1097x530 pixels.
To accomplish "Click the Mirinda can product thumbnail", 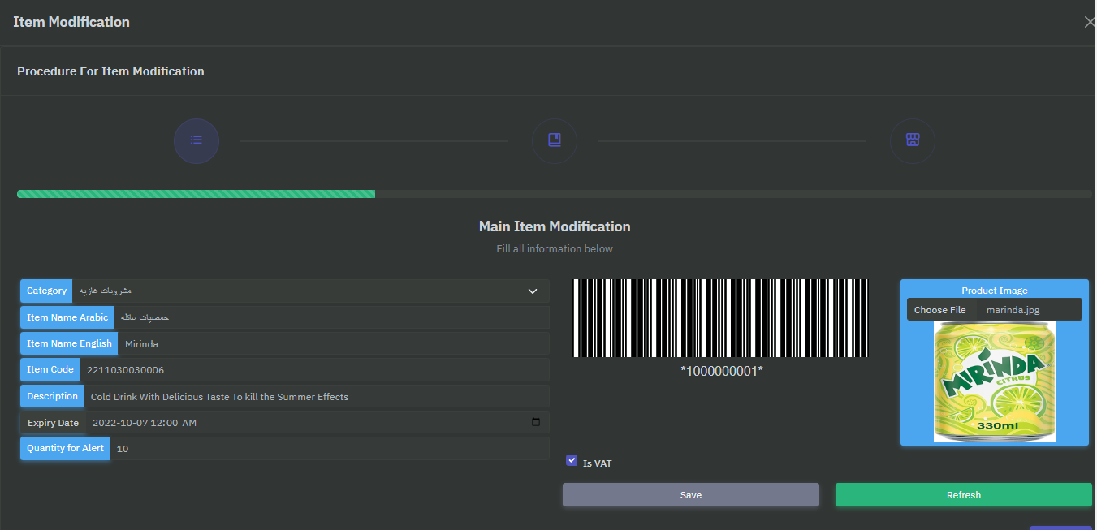I will click(x=994, y=381).
